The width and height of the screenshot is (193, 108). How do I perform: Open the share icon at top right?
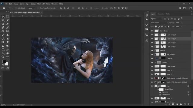[191, 8]
